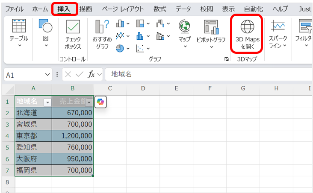The height and width of the screenshot is (193, 313).
Task: Expand the マップ dropdown arrow
Action: 185,47
